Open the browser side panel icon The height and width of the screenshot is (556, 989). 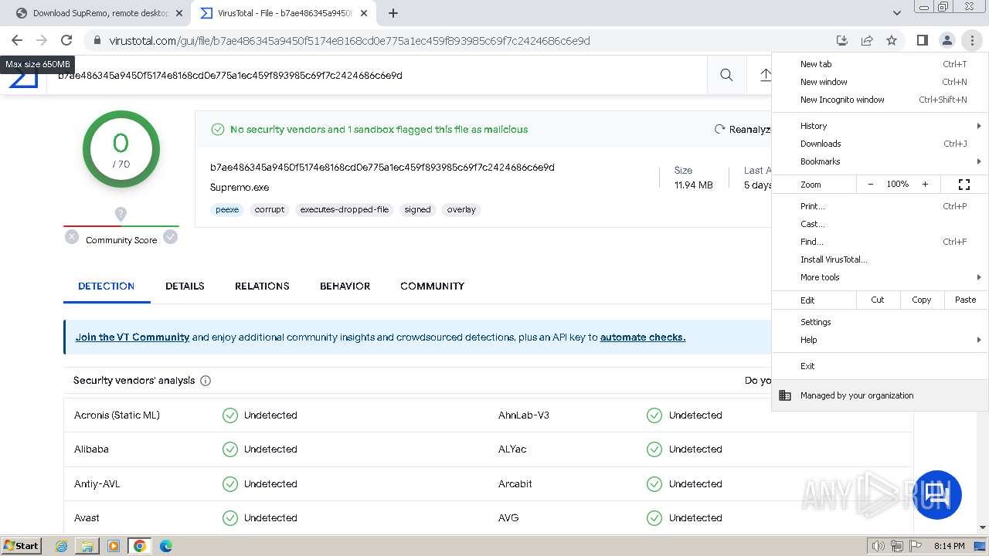[922, 40]
